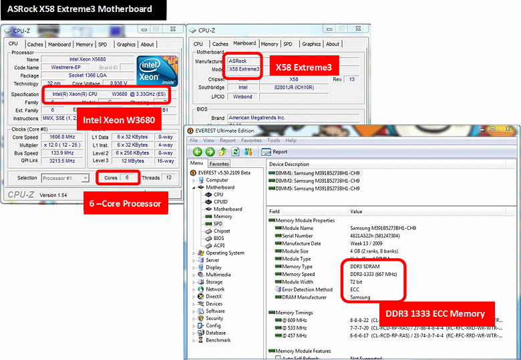The width and height of the screenshot is (521, 360).
Task: Click the green Back arrow in EVEREST toolbar
Action: click(x=198, y=152)
